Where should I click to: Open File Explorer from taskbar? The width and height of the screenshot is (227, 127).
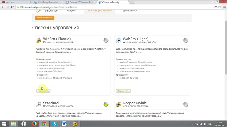tap(13, 124)
